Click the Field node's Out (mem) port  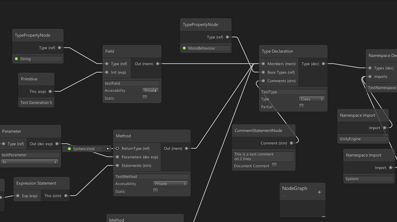(157, 64)
